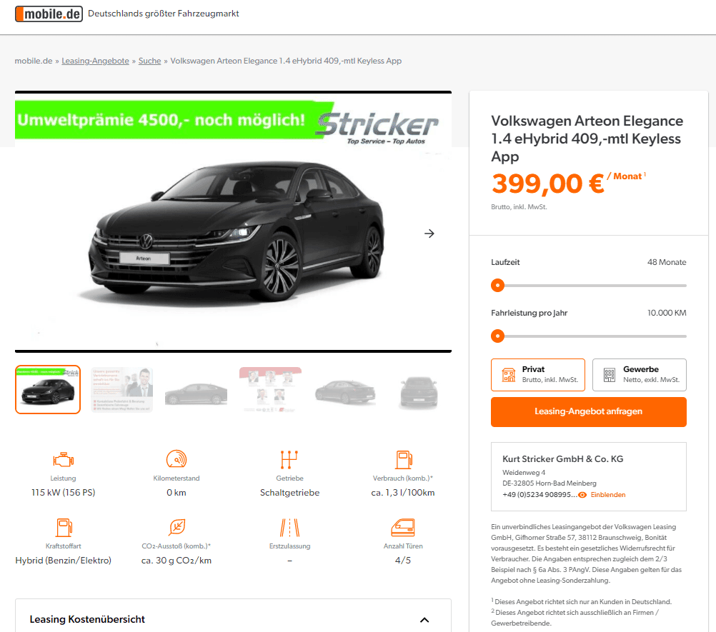The width and height of the screenshot is (716, 632).
Task: Open Leasing-Angebote breadcrumb link
Action: (95, 61)
